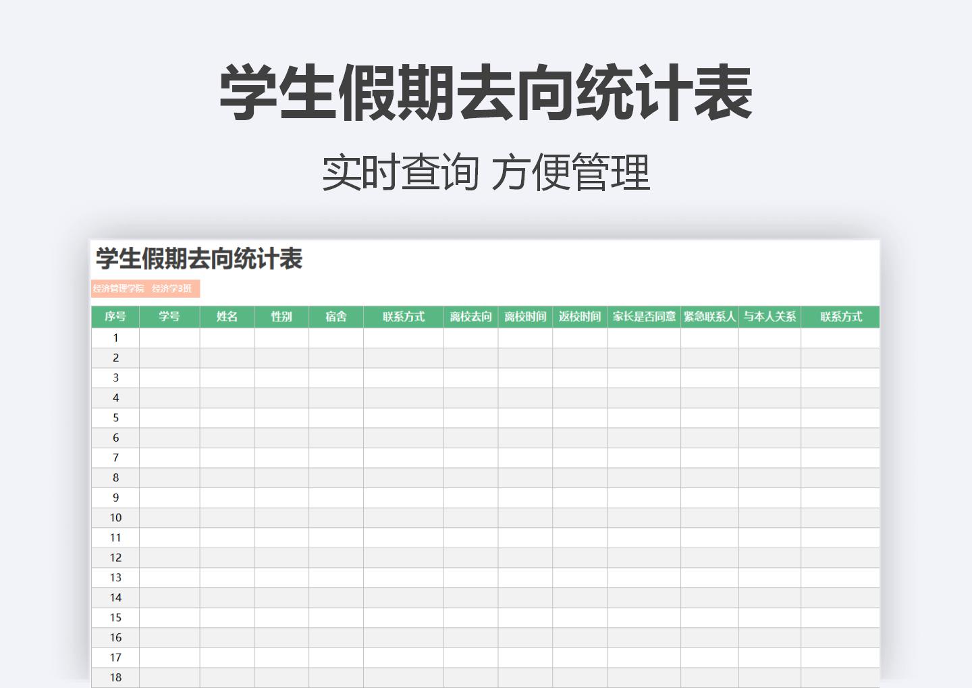The height and width of the screenshot is (688, 972).
Task: Select the 序号 column header
Action: [115, 315]
